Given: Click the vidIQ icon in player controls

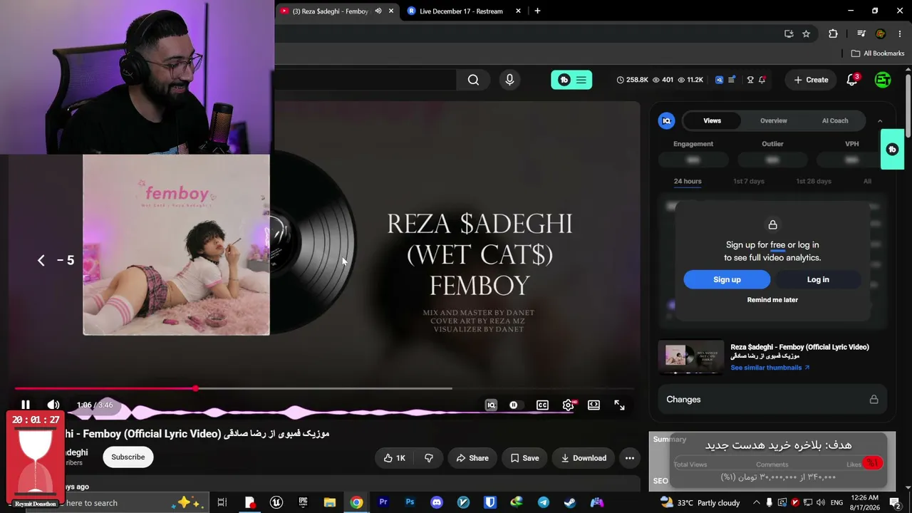Looking at the screenshot, I should click(x=491, y=405).
